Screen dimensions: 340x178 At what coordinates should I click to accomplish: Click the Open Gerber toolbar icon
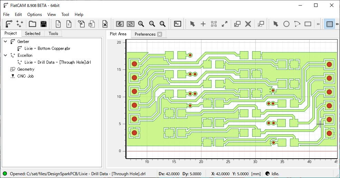pos(9,24)
